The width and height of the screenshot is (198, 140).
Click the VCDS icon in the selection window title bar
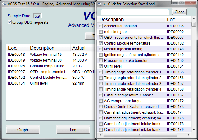[100, 4]
